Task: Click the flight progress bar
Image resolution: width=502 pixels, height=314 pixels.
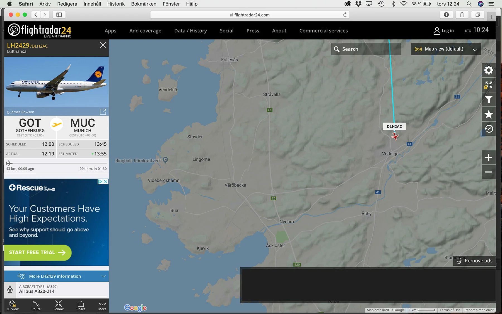Action: [56, 163]
